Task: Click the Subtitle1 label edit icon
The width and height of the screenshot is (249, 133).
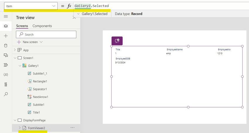Action: (29, 105)
